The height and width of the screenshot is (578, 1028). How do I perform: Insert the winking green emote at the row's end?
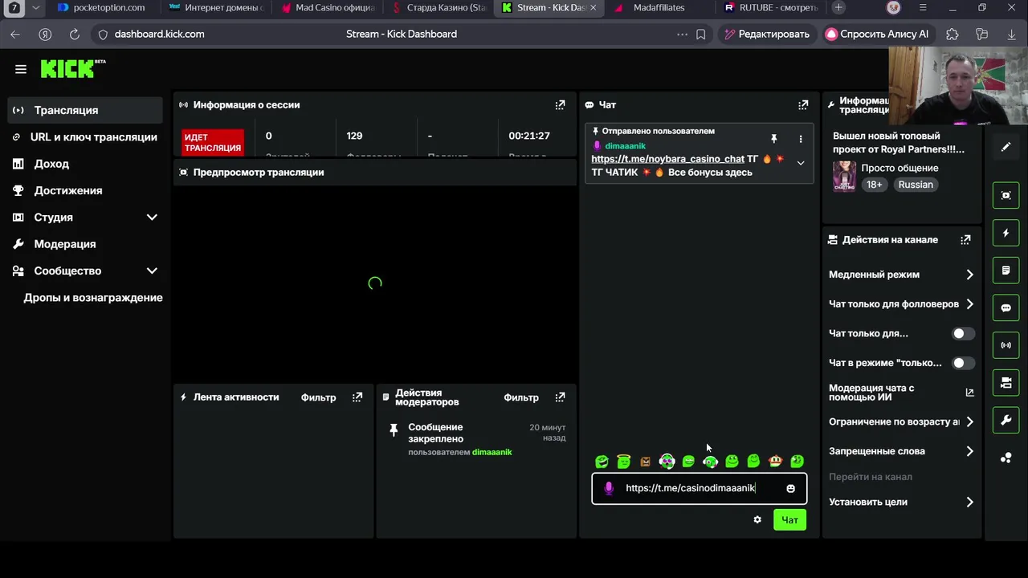797,462
